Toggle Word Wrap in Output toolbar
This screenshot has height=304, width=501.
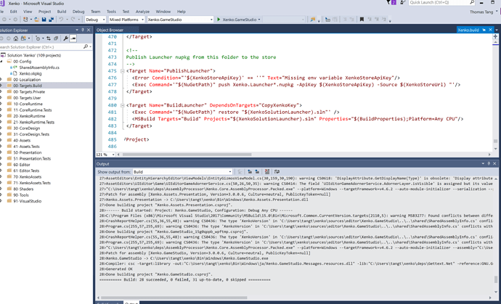coord(277,171)
